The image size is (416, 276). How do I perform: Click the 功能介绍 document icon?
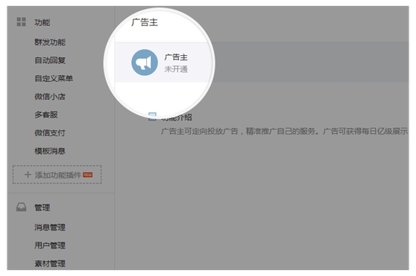coord(152,117)
